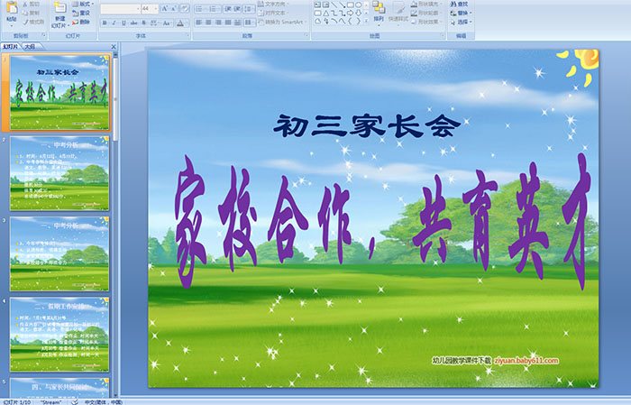631x405 pixels.
Task: Click Decrease Indent level icon
Action: coord(228,8)
